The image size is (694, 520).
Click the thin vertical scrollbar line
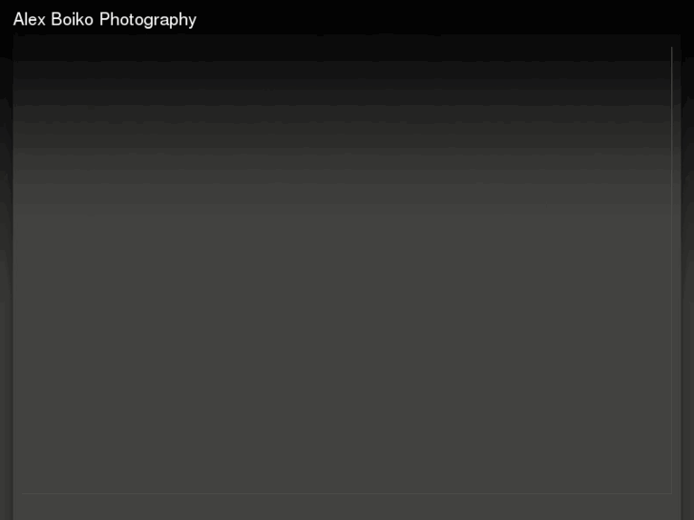coord(671,269)
